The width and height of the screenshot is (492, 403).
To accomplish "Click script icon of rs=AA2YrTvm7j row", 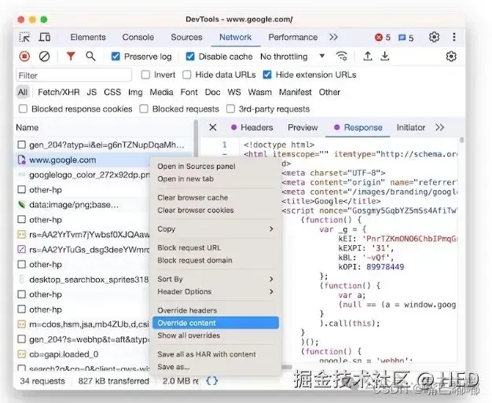I will (22, 235).
